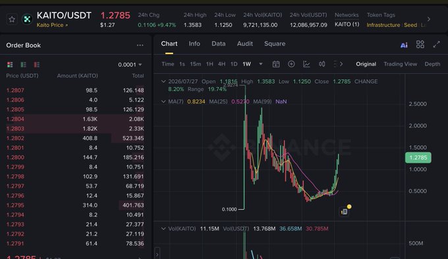Add KAITO/USDT to favorites with the star
Screen dimensions: 448x259
(x=12, y=19)
